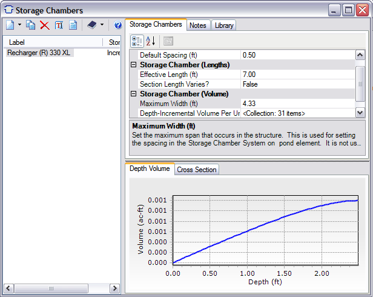Edit the Effective Length value 7.00

click(x=298, y=75)
